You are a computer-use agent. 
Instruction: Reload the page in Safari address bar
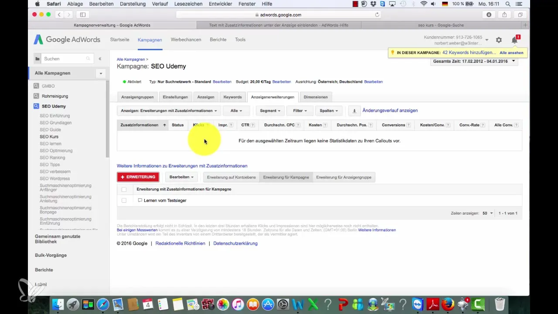[x=377, y=14]
